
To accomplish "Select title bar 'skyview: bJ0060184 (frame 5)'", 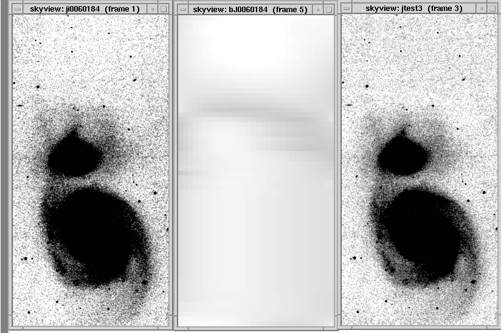I will 250,10.
